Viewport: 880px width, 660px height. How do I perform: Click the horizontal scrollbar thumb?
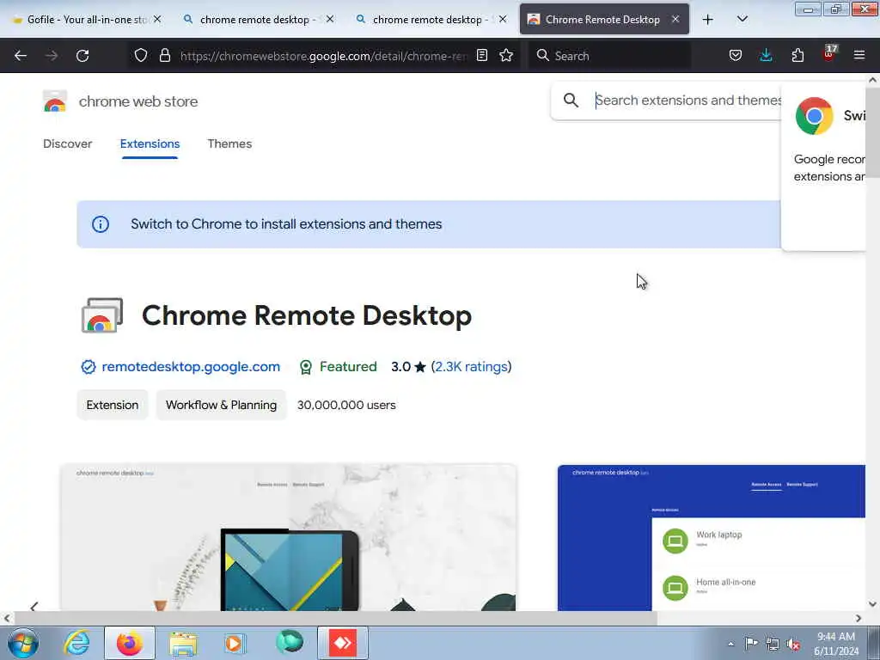click(335, 619)
